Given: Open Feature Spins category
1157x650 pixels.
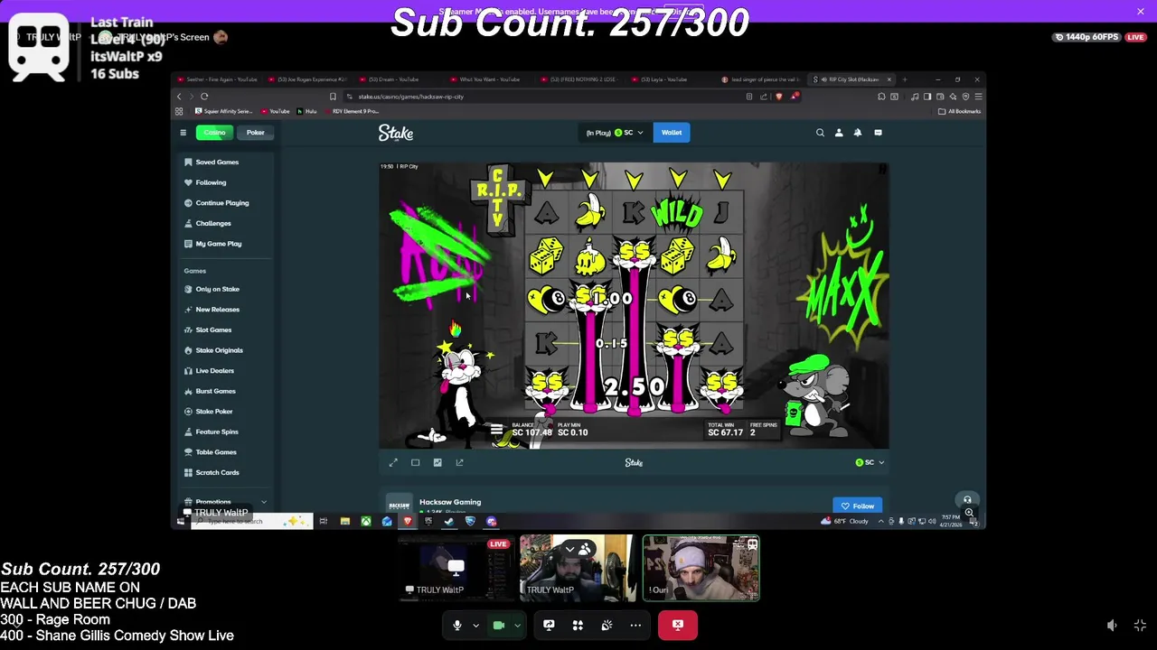Looking at the screenshot, I should coord(217,432).
